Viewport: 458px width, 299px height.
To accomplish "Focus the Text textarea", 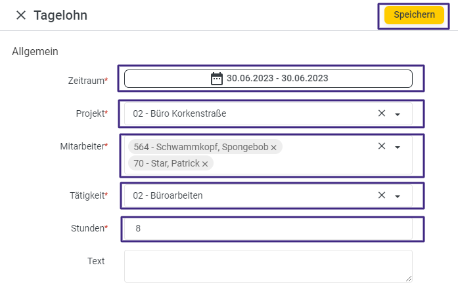I will (268, 266).
